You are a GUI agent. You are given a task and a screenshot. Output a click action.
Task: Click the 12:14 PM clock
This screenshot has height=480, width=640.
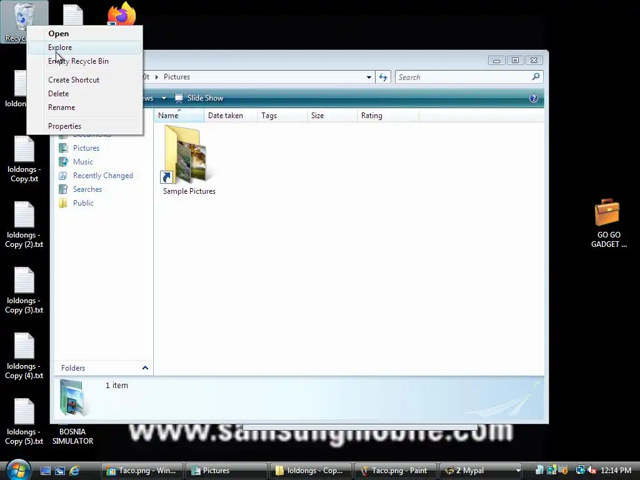[x=616, y=471]
